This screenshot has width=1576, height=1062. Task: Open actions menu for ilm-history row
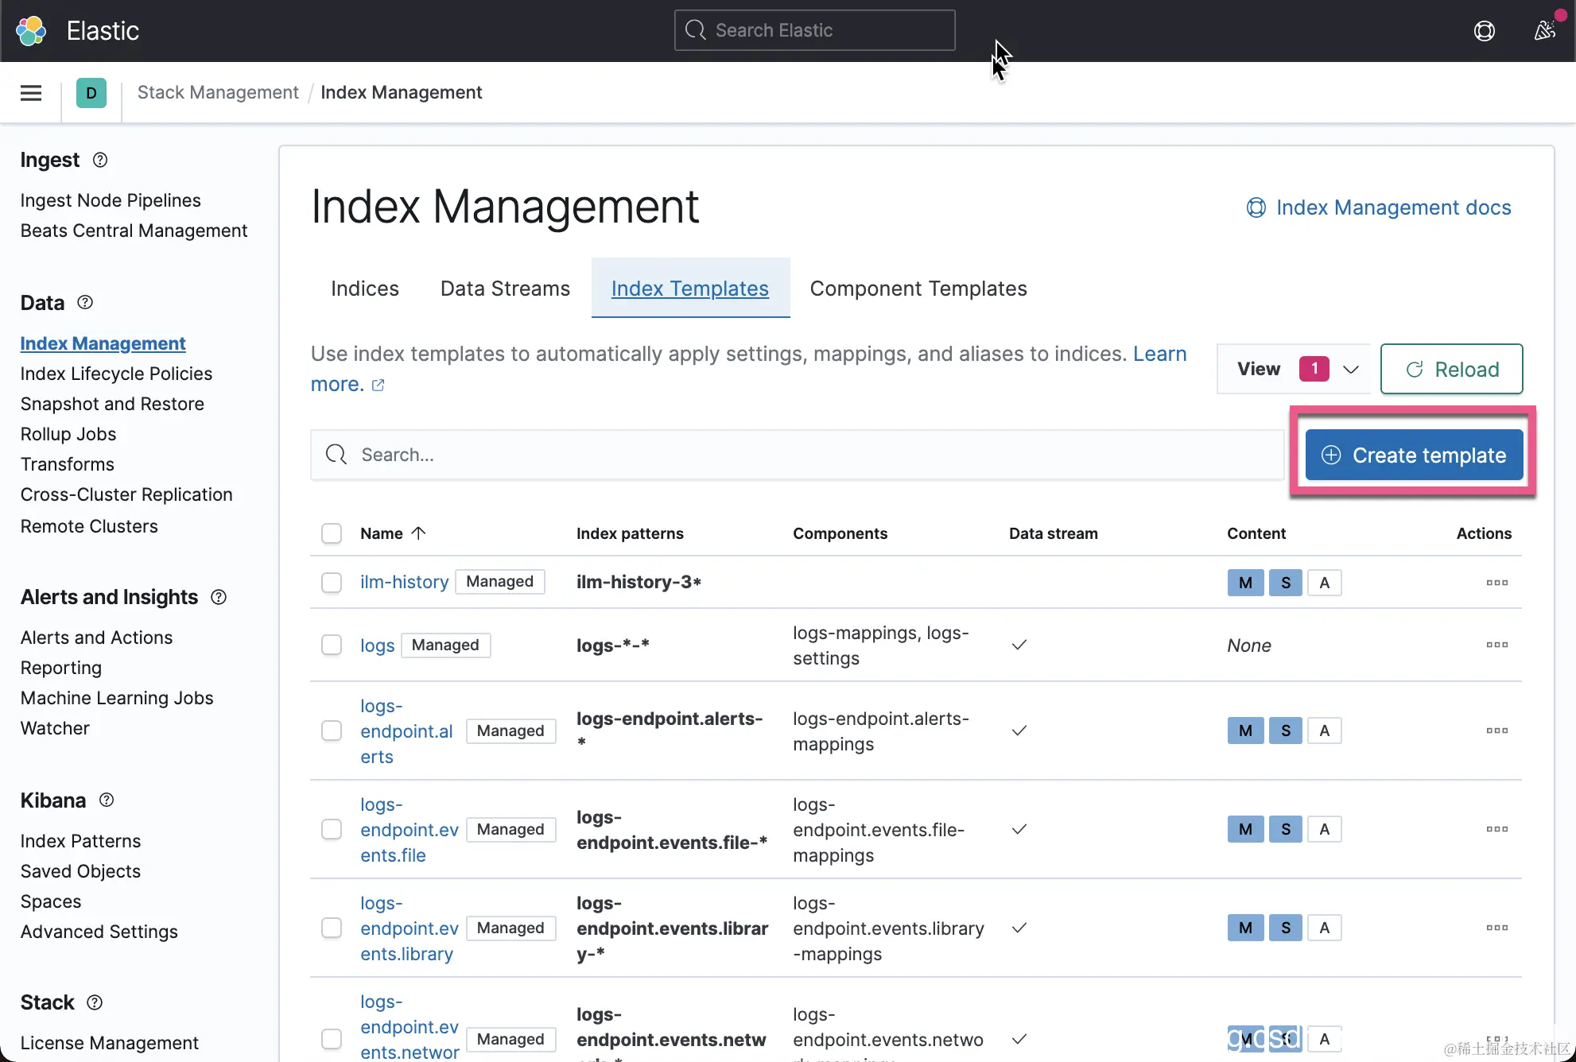[x=1496, y=583]
